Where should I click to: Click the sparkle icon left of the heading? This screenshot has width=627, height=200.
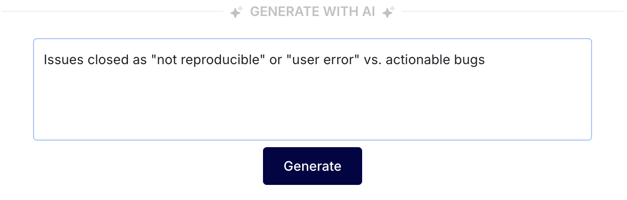click(x=237, y=12)
